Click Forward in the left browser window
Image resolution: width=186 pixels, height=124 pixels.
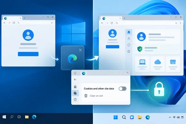tap(9, 23)
